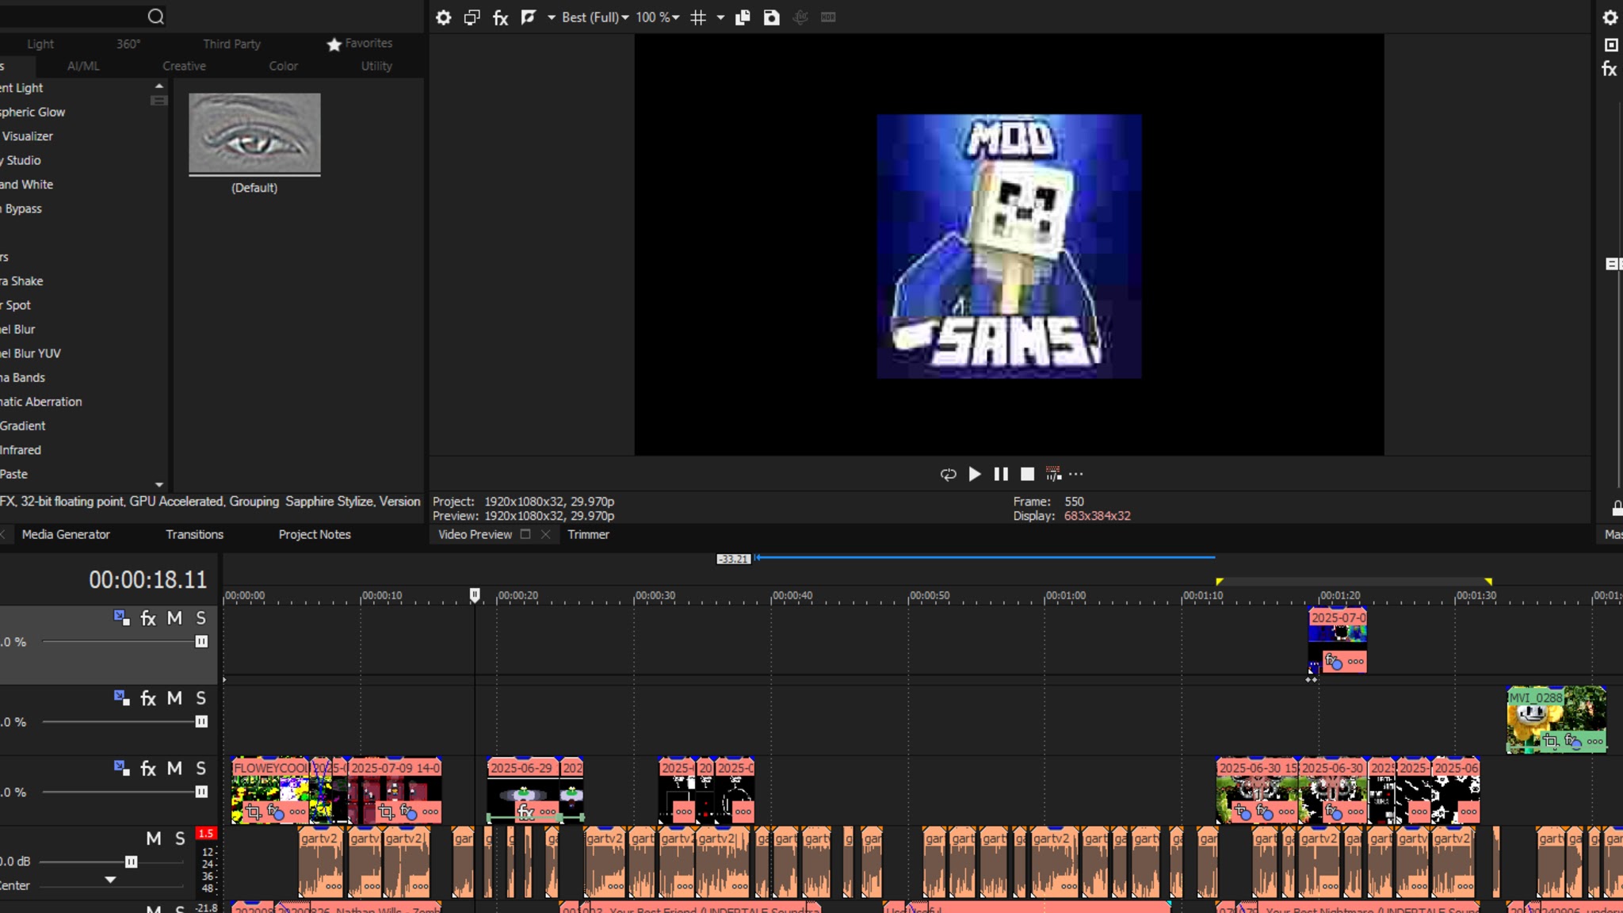
Task: Play the video preview
Action: tap(975, 474)
